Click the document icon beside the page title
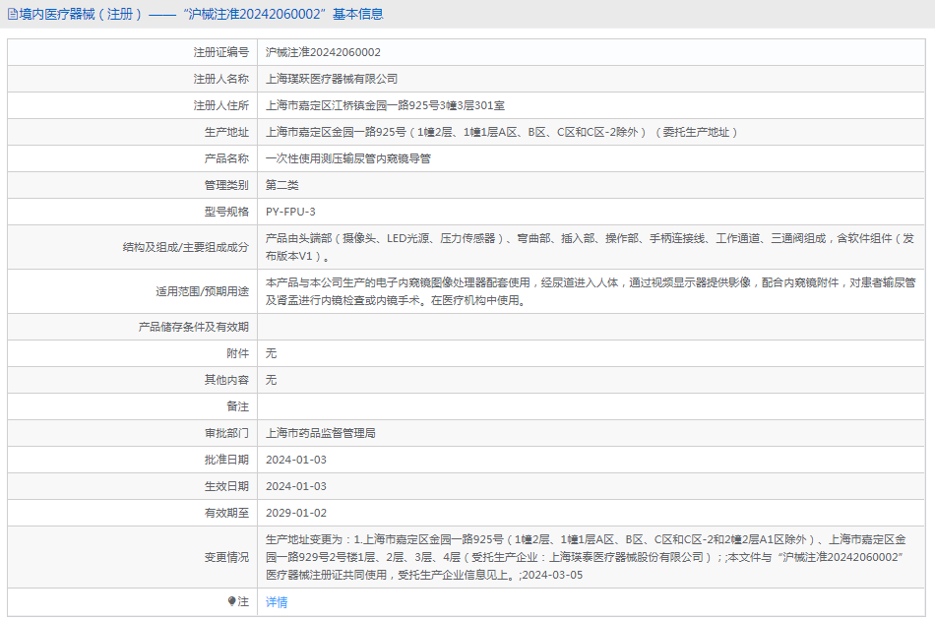Viewport: 935px width, 620px height. click(x=12, y=15)
